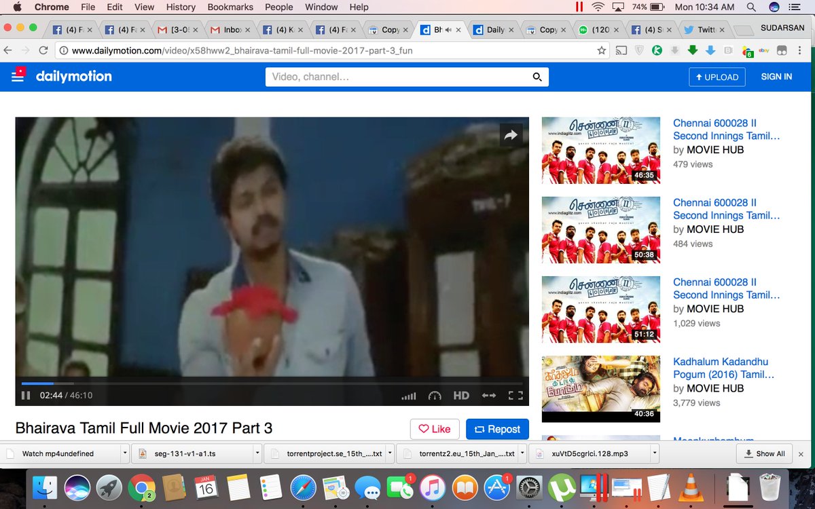815x509 pixels.
Task: Expand xuVtD5cgrlci.128.mp3 download options
Action: (655, 453)
